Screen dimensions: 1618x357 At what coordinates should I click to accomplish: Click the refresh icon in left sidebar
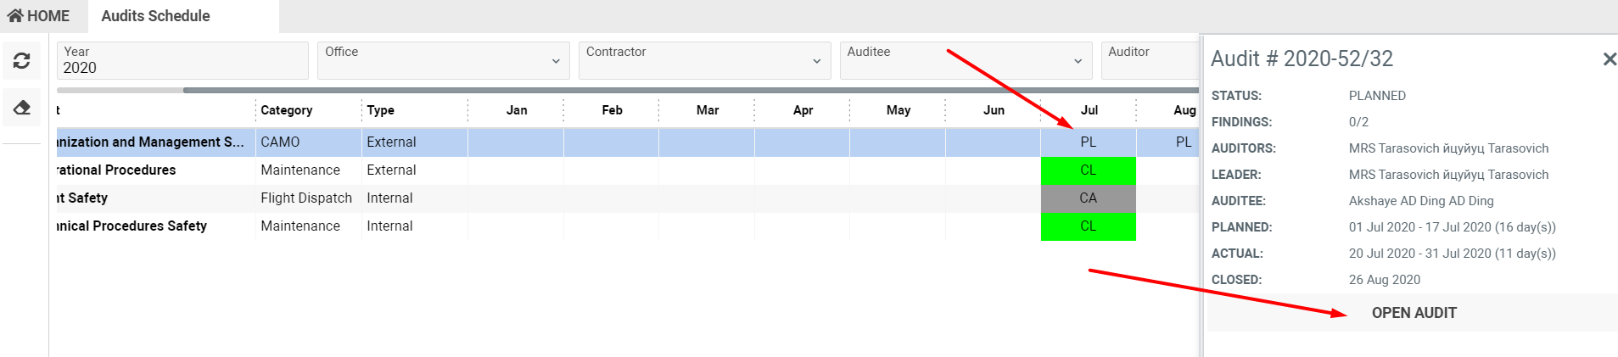pyautogui.click(x=22, y=61)
